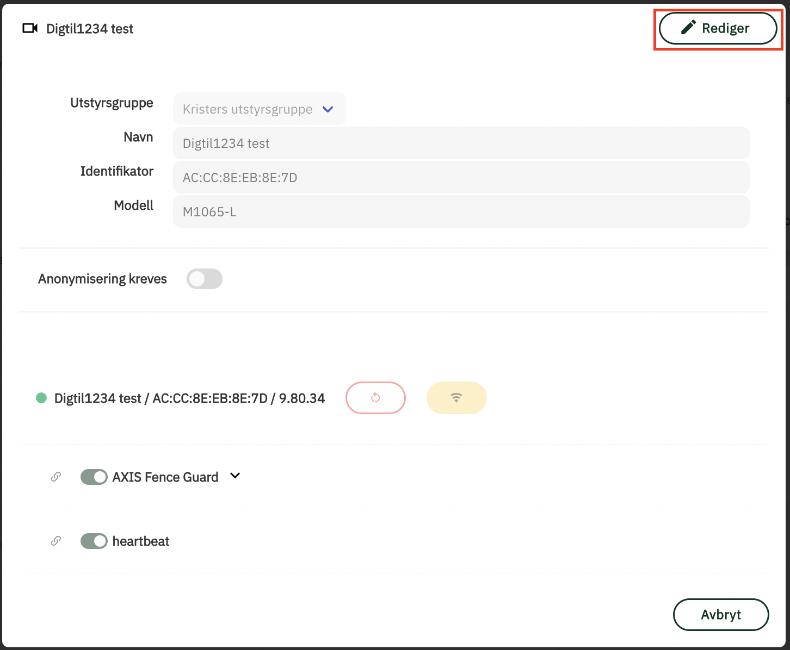Screen dimensions: 790x650
Task: Toggle Anonymisering kreves switch
Action: pyautogui.click(x=205, y=279)
